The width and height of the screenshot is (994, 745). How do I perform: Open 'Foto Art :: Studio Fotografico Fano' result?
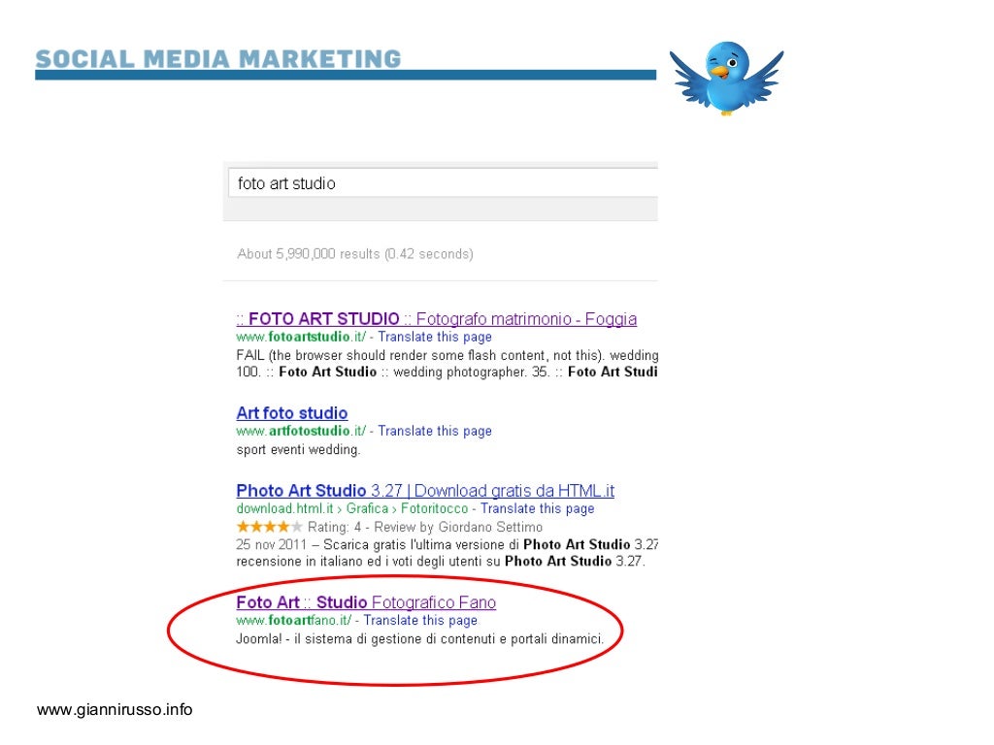tap(366, 601)
